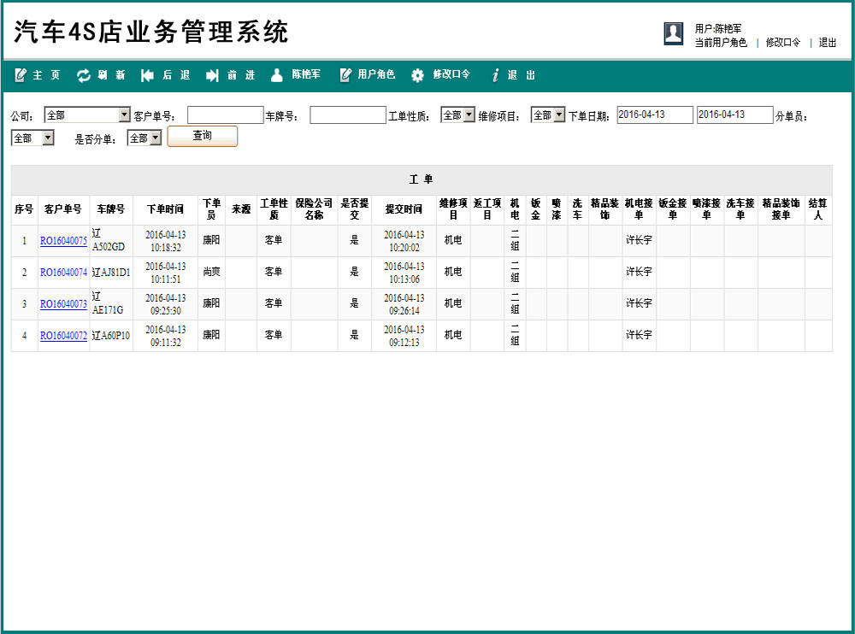This screenshot has width=855, height=634.
Task: Click the user role edit icon
Action: tap(345, 75)
